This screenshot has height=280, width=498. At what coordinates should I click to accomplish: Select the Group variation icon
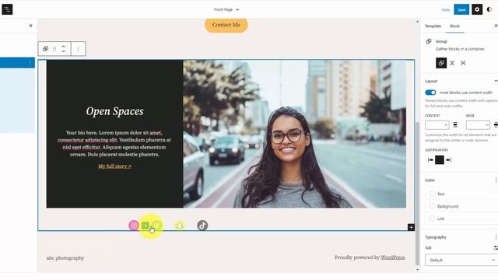tap(441, 63)
